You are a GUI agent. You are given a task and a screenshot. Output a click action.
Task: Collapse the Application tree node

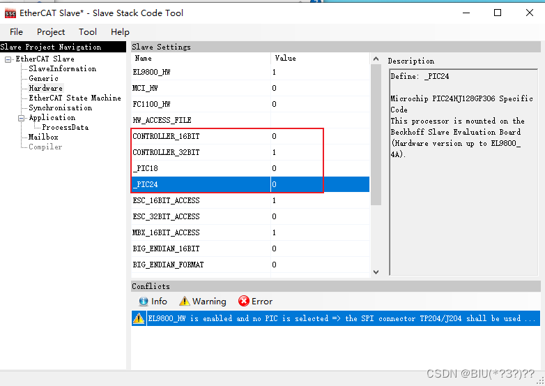point(21,119)
